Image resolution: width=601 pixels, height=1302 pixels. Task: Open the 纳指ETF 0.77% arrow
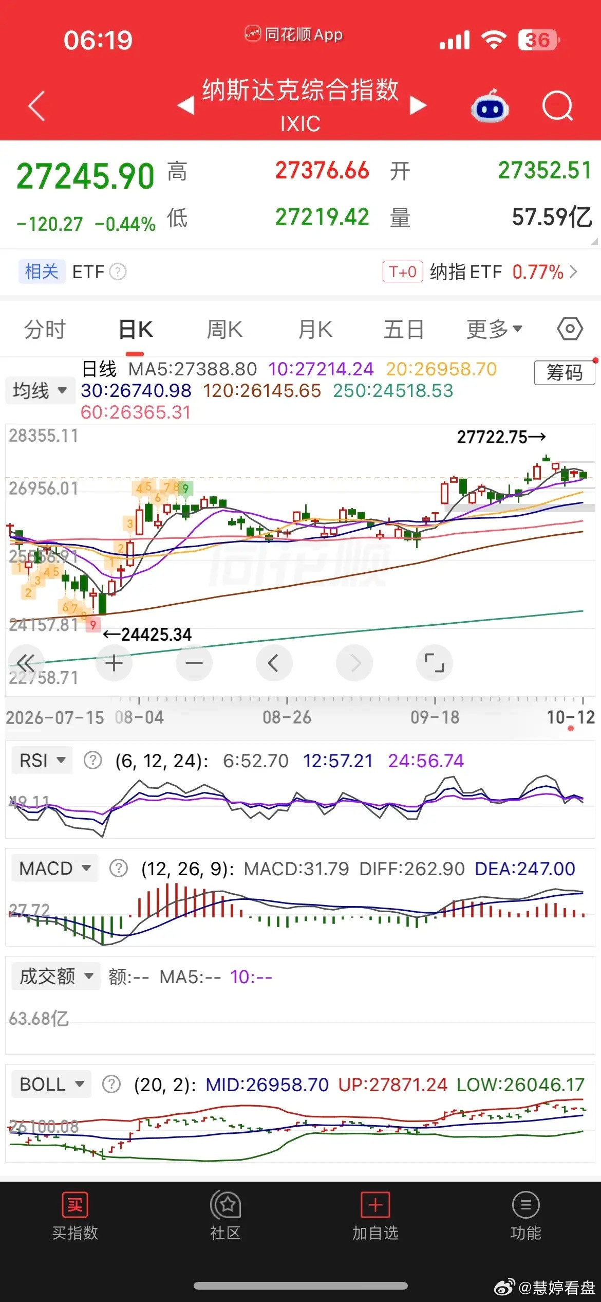point(574,272)
